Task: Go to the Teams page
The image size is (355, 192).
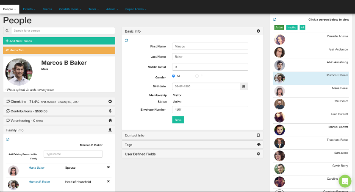Action: (47, 9)
